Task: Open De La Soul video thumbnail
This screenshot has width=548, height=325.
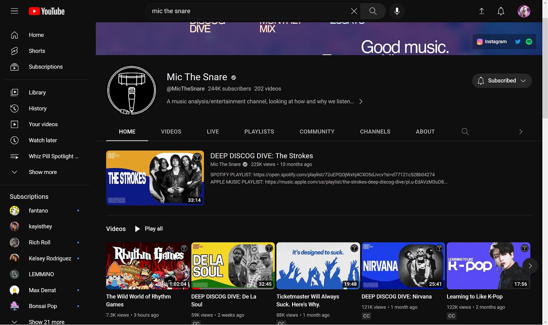Action: [x=233, y=266]
